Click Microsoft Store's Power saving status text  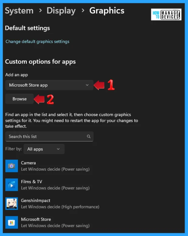point(55,226)
